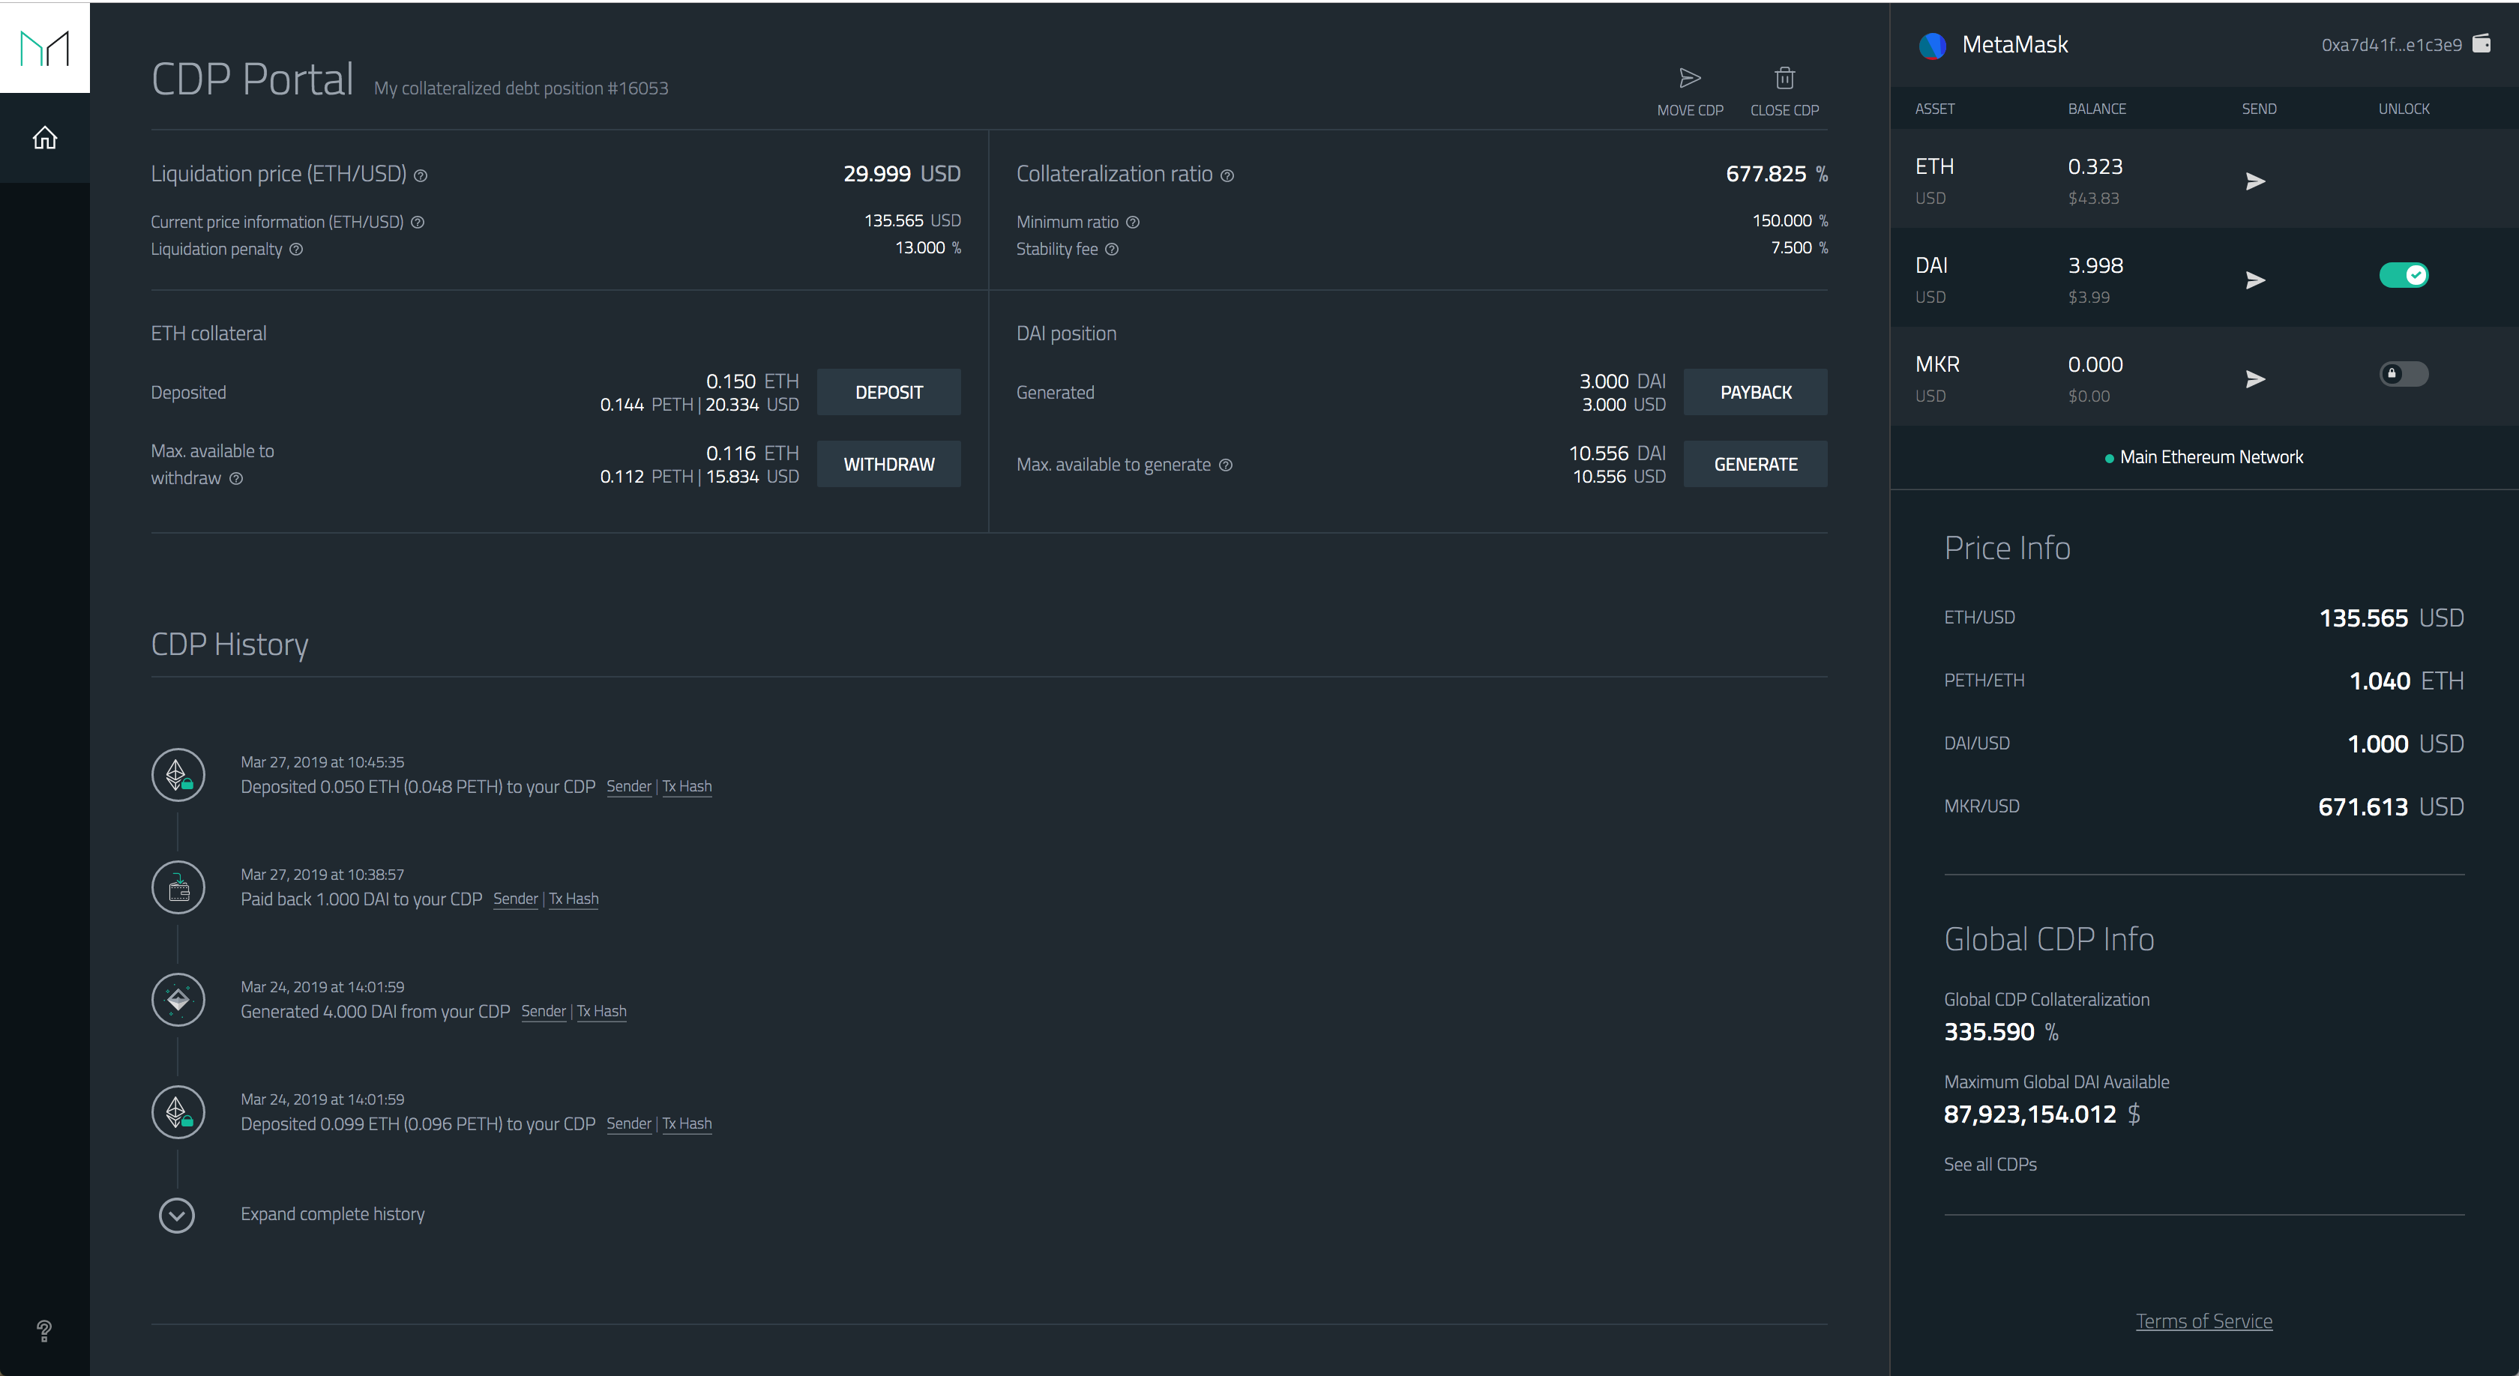This screenshot has height=1376, width=2519.
Task: Open Current price information tooltip icon
Action: pos(418,222)
